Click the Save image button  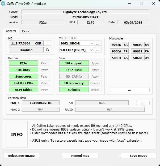(x=138, y=155)
